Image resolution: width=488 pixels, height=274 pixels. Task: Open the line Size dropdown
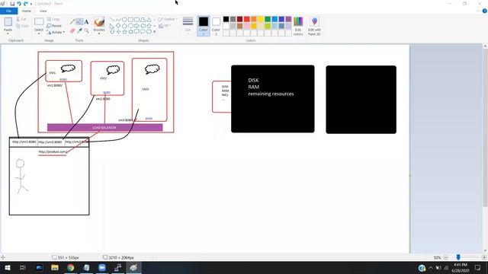click(188, 26)
